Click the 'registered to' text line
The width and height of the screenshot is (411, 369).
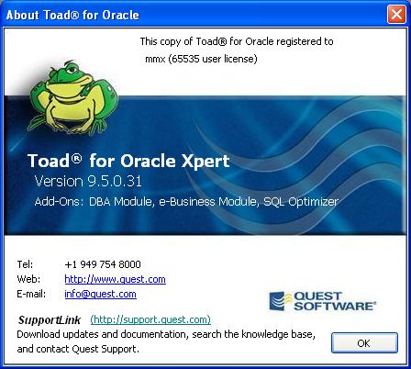(x=237, y=41)
